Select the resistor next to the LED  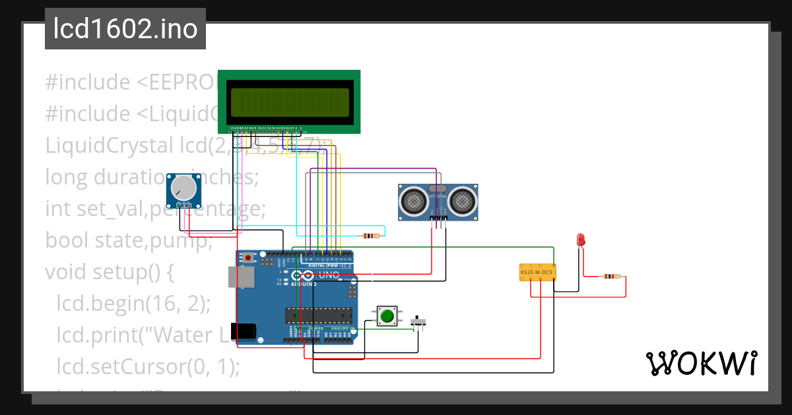610,275
